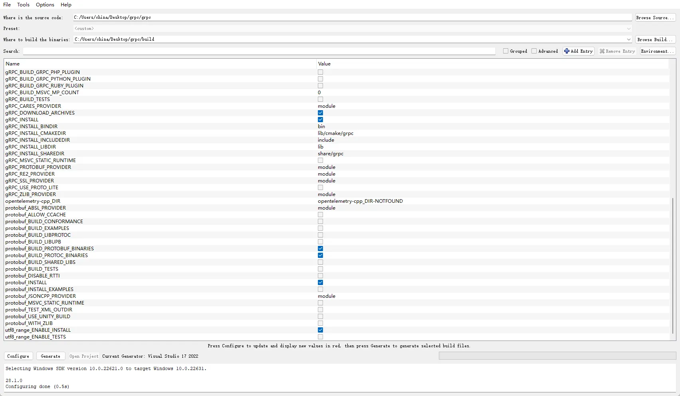Open the File menu
The height and width of the screenshot is (396, 680).
point(7,5)
